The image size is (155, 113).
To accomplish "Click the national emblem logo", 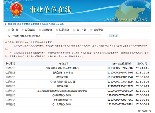I will 17,9.
